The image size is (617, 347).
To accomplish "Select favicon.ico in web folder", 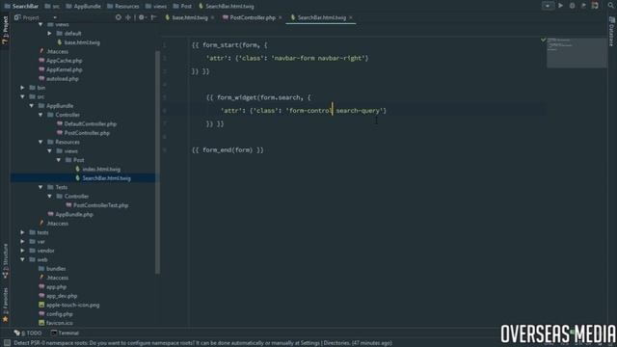I will [x=56, y=323].
